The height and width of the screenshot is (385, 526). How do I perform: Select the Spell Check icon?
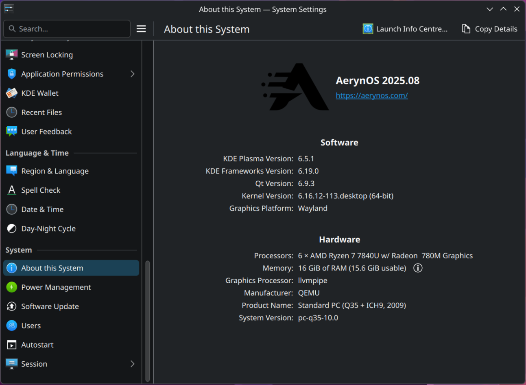click(x=12, y=190)
